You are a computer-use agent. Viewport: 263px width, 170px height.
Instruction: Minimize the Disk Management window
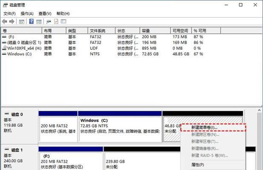click(226, 5)
